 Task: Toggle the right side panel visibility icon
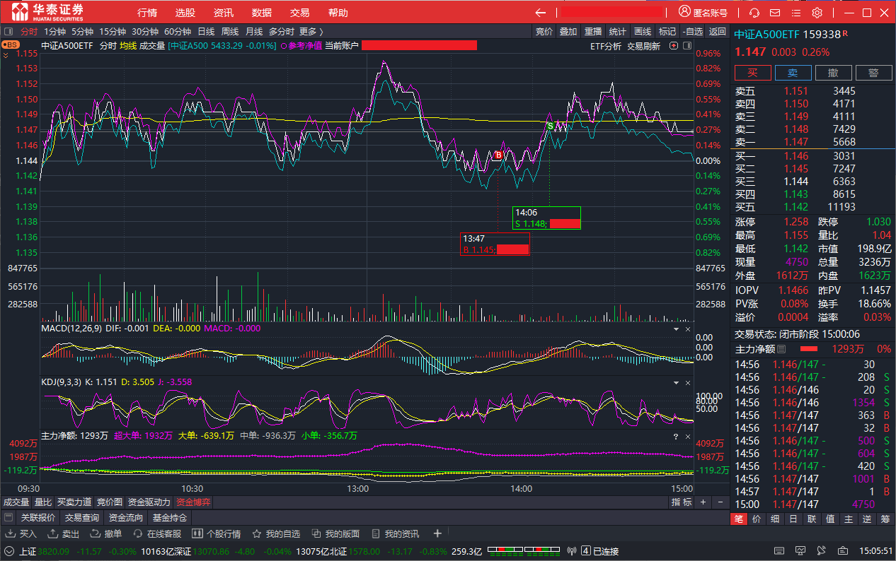tap(686, 46)
